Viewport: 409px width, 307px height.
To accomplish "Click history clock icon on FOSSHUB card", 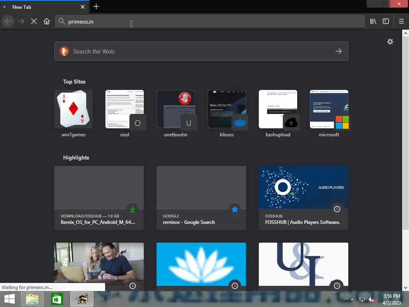I will [x=337, y=209].
